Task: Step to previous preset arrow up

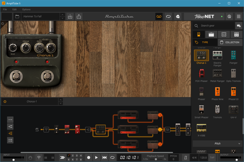Action: pos(63,15)
